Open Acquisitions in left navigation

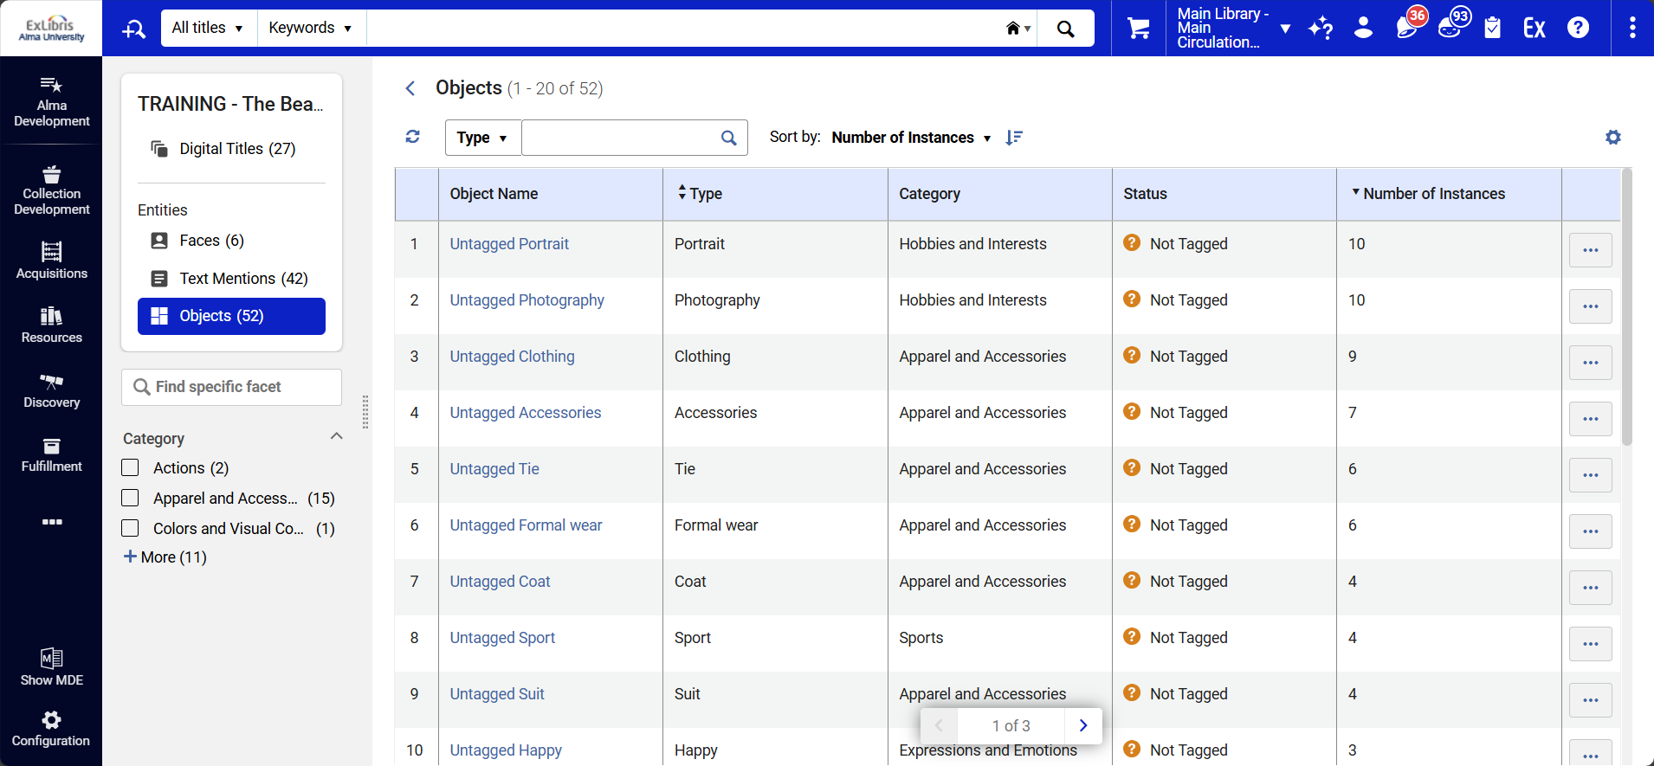tap(51, 260)
